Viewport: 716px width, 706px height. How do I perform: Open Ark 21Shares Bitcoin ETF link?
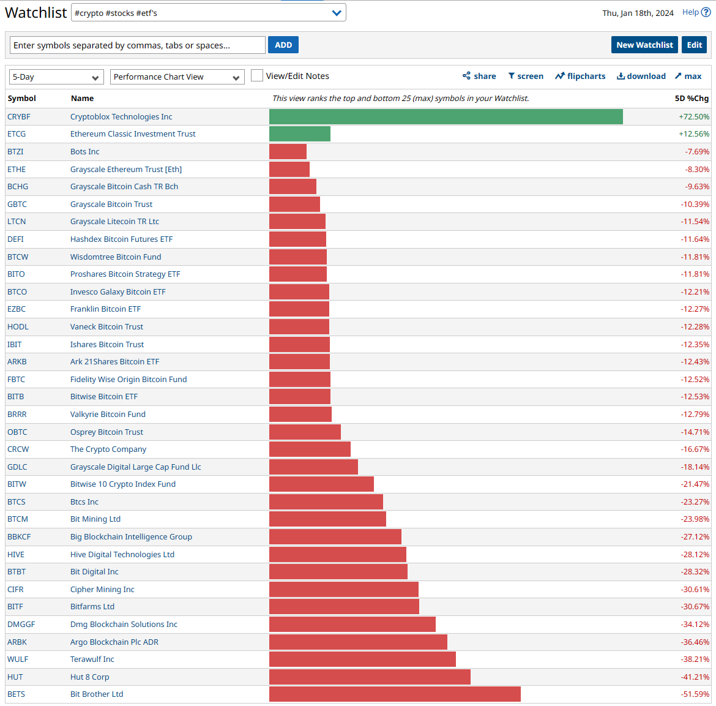coord(114,362)
